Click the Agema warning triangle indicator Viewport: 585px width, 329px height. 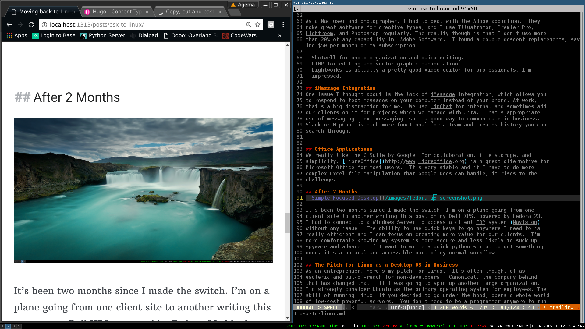coord(233,5)
